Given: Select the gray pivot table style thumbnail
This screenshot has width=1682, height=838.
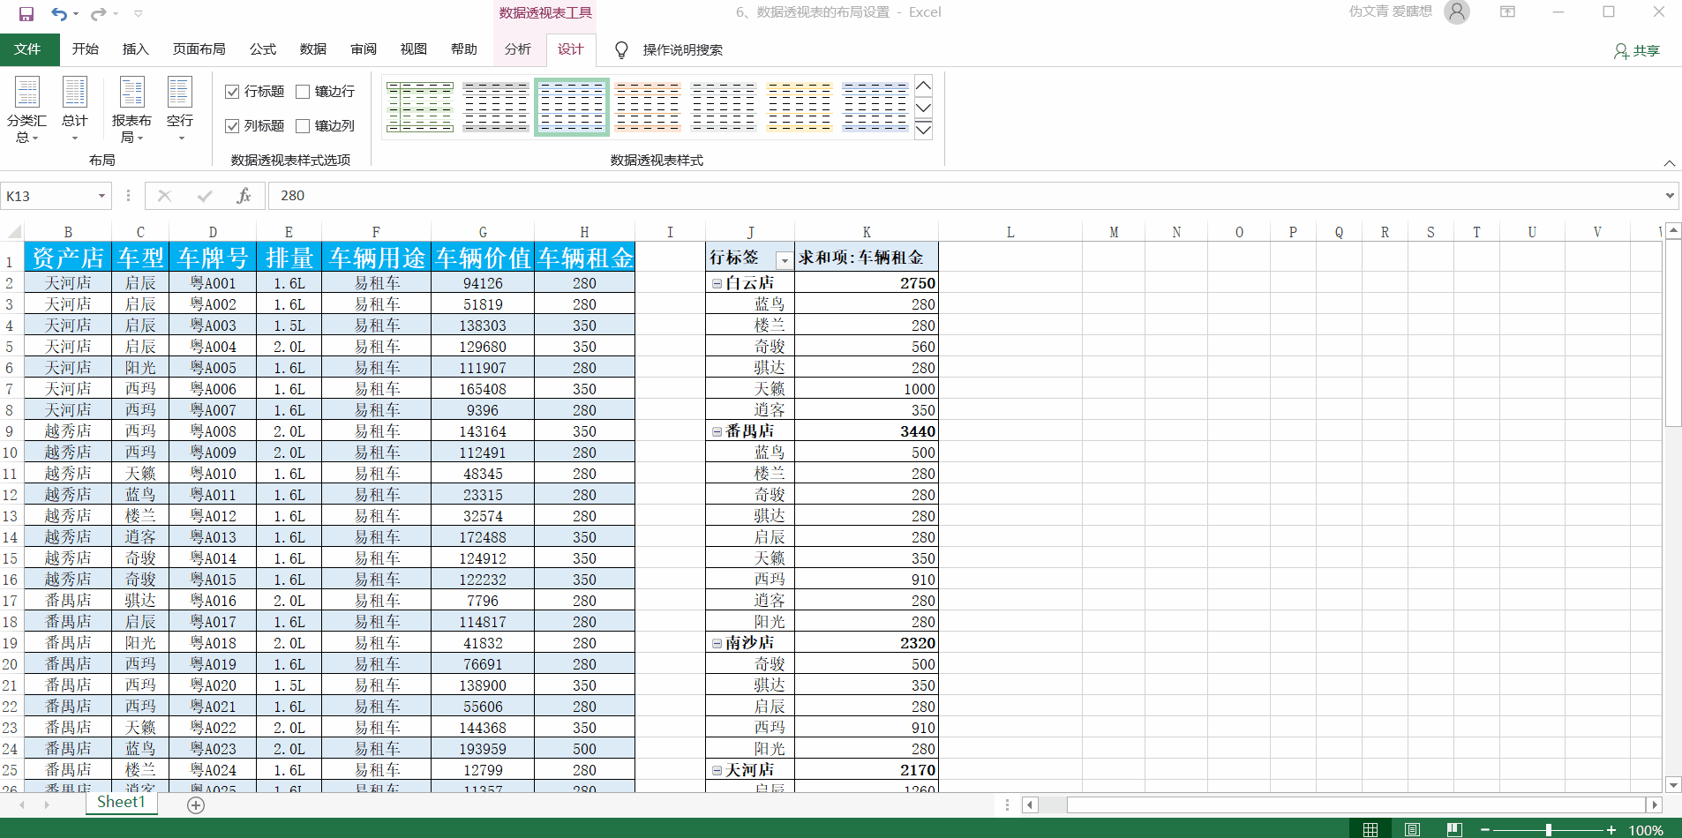Looking at the screenshot, I should click(x=496, y=107).
